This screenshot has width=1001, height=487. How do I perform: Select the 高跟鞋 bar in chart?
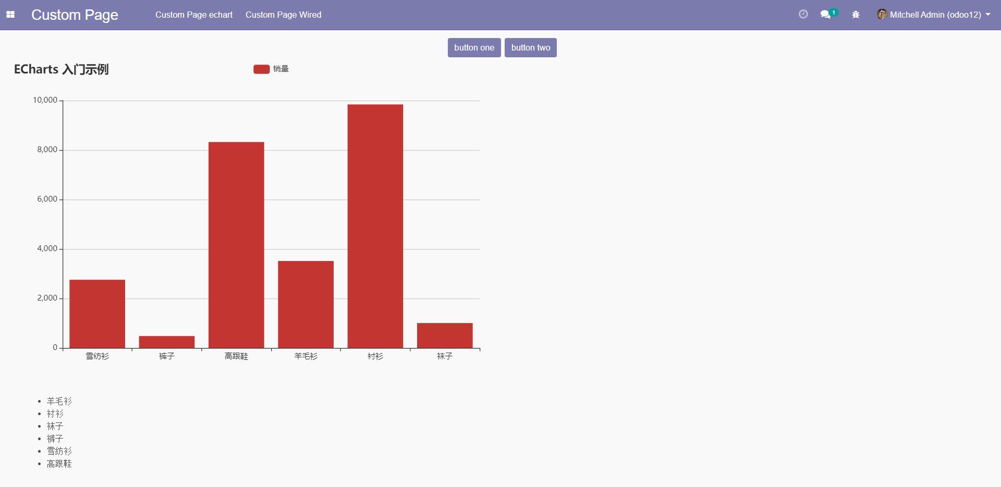(x=236, y=245)
